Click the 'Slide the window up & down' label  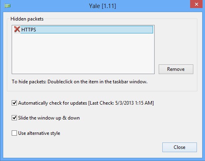[x=49, y=118]
